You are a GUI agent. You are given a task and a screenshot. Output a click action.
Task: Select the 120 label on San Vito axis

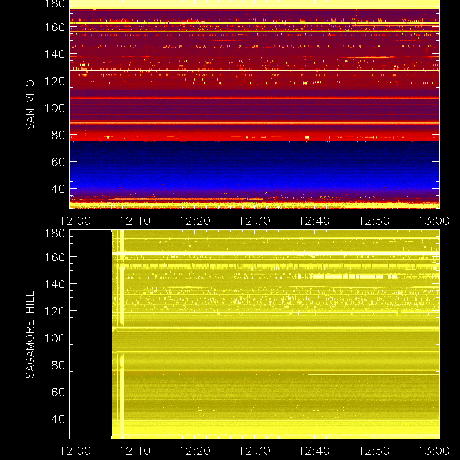pyautogui.click(x=55, y=81)
